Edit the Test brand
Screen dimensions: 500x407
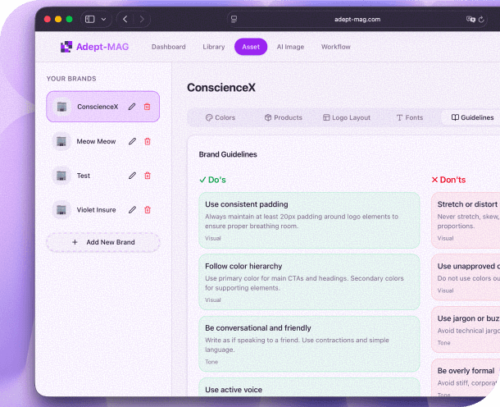pyautogui.click(x=132, y=176)
